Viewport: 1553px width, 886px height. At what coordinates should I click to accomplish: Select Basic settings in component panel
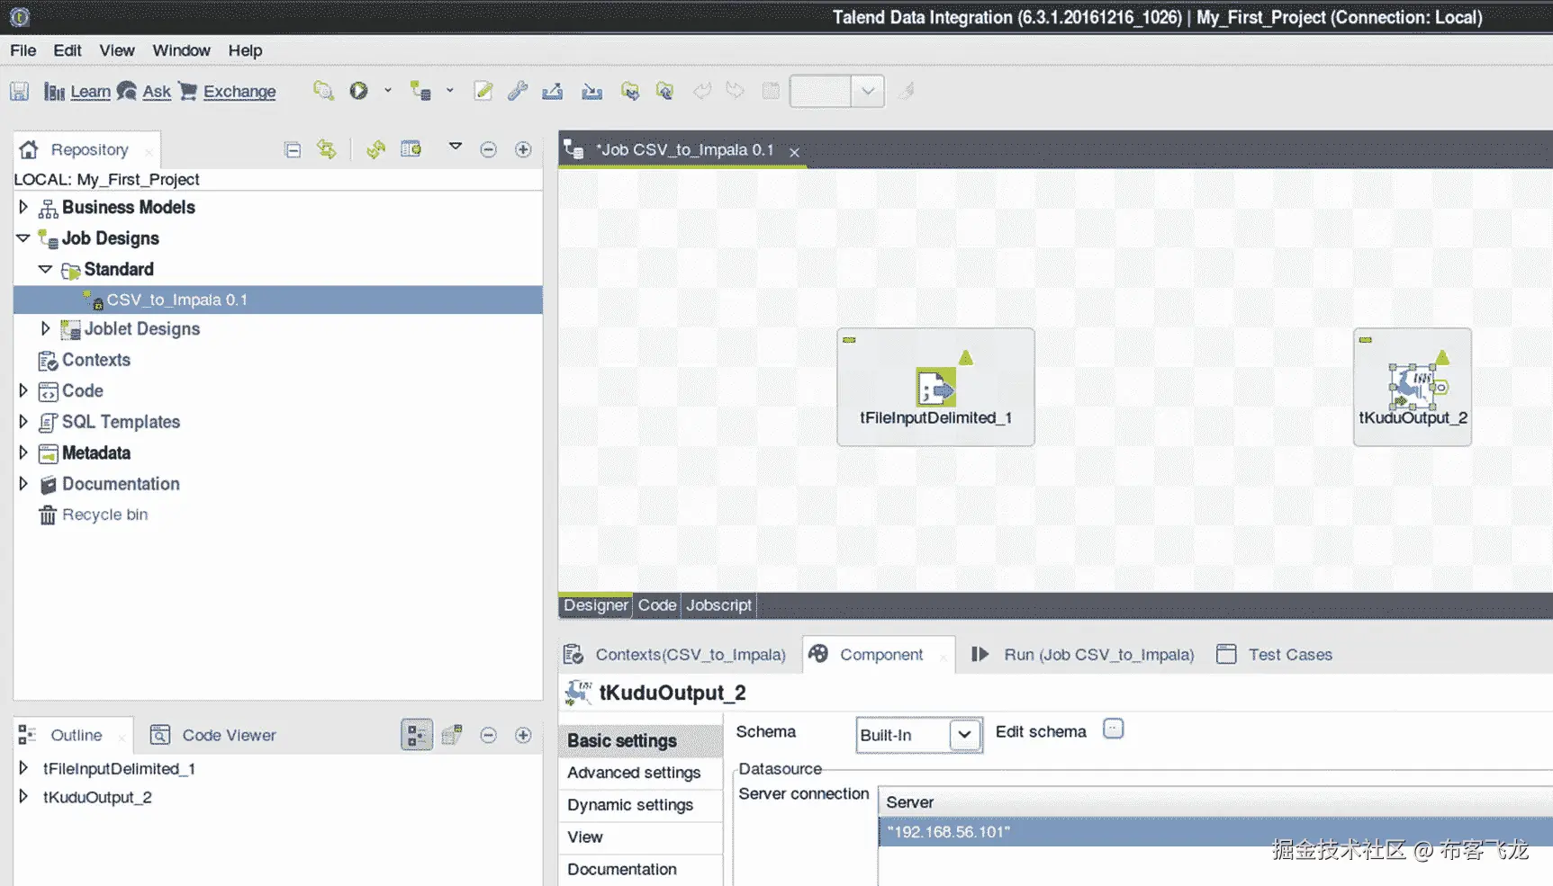tap(640, 740)
